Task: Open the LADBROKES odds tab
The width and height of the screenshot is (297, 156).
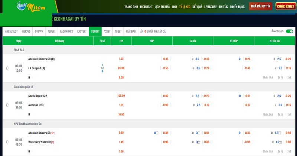Action: click(x=66, y=32)
